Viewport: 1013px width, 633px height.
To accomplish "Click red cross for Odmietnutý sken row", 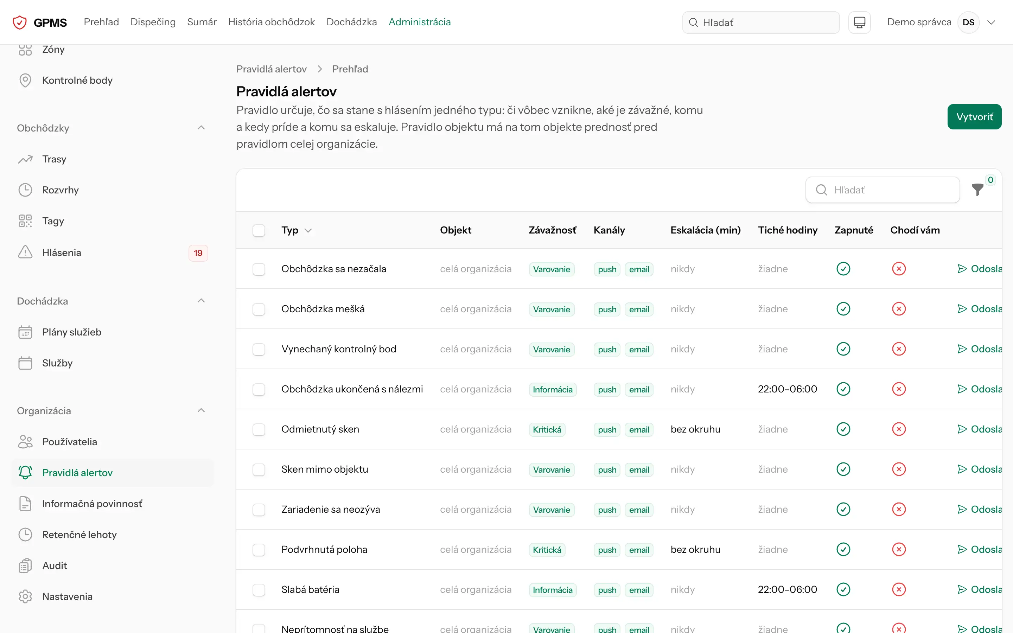I will (899, 429).
